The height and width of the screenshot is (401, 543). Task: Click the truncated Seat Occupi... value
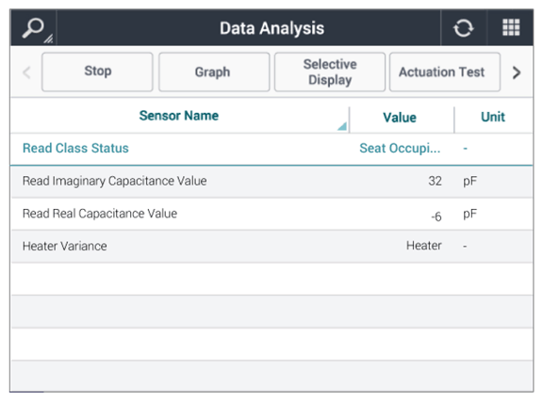(400, 149)
